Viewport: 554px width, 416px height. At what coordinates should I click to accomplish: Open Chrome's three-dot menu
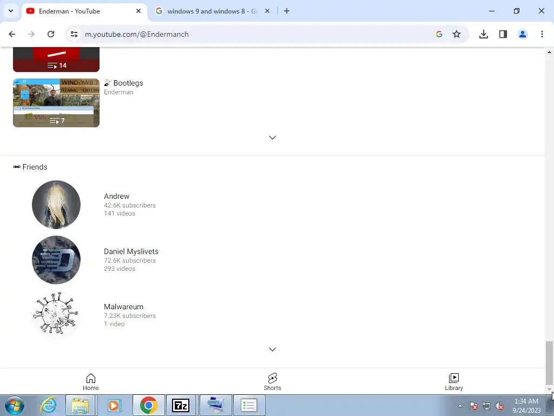[542, 34]
